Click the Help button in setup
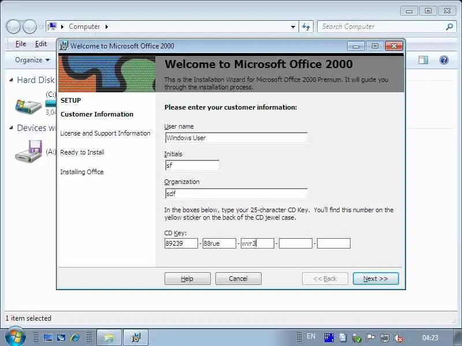The height and width of the screenshot is (346, 462). tap(187, 279)
